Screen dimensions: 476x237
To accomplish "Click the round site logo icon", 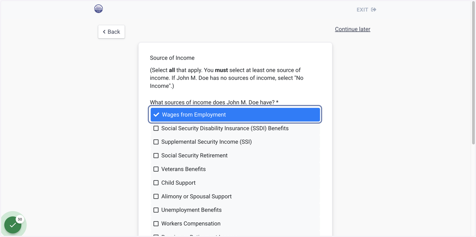I will click(98, 9).
